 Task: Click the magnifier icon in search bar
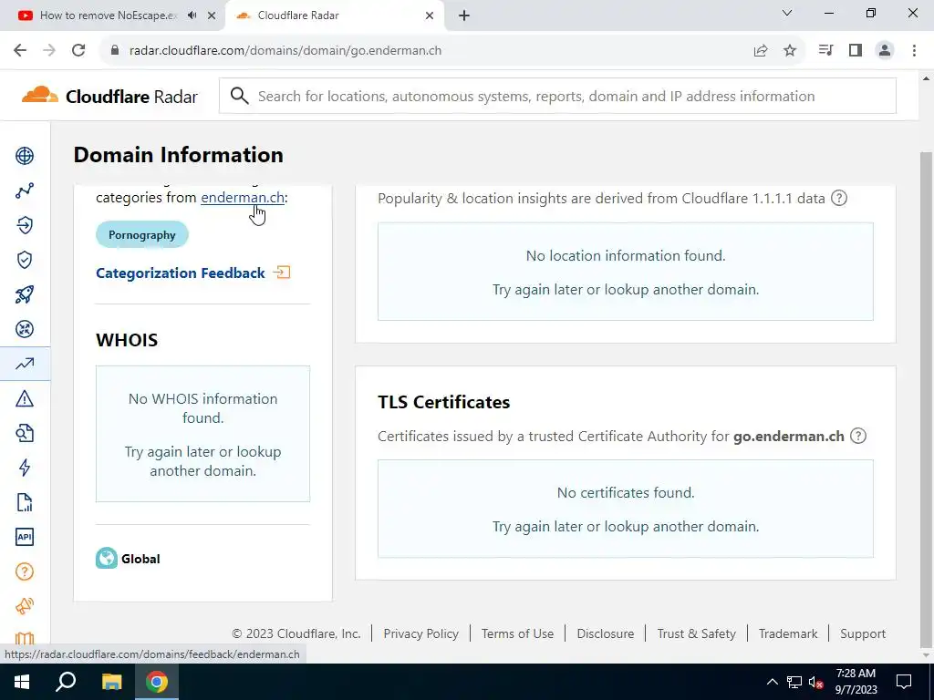click(x=240, y=96)
